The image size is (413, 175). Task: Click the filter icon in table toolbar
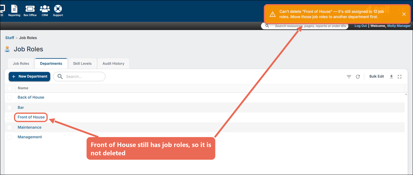349,77
